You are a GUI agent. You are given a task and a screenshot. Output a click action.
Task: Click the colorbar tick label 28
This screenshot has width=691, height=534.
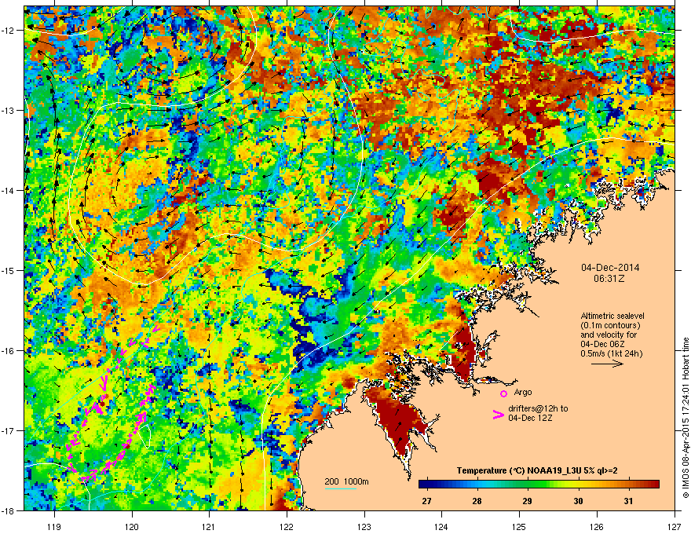click(477, 501)
